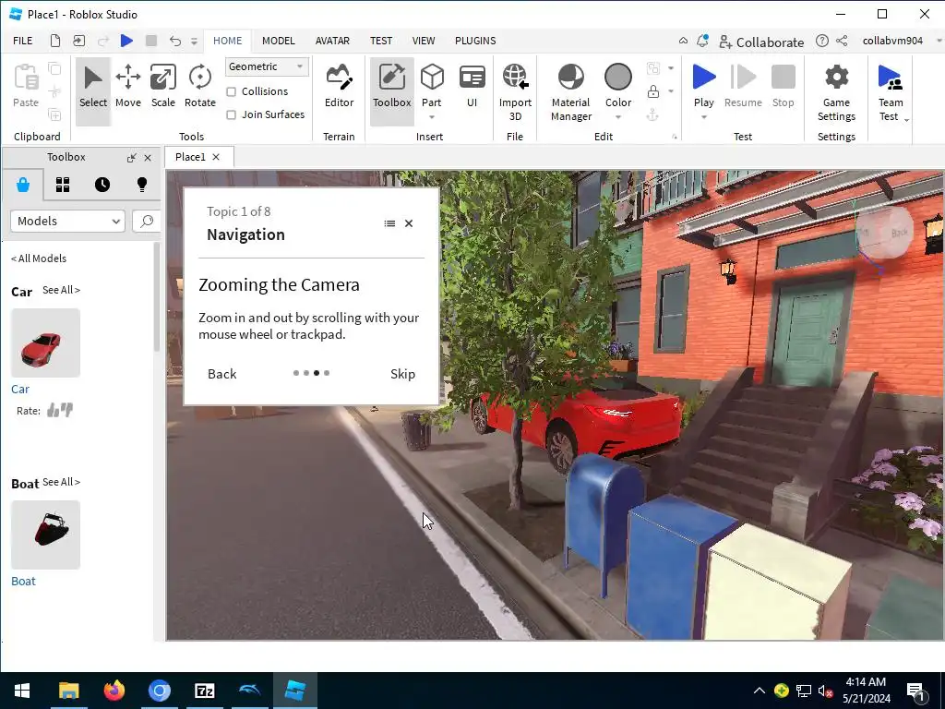Expand the Color dropdown arrow

click(x=618, y=117)
